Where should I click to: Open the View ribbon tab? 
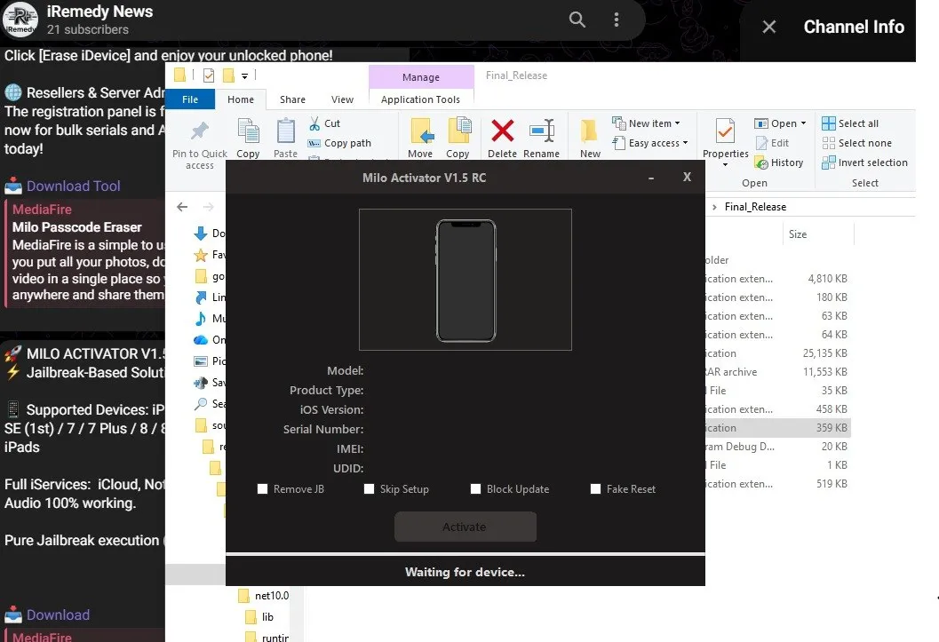342,99
